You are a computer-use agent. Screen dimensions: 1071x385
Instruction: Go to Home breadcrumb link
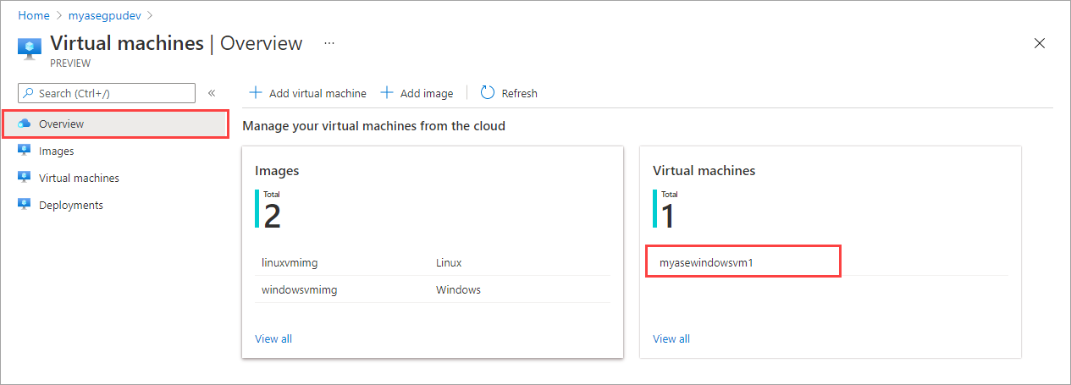[x=33, y=15]
